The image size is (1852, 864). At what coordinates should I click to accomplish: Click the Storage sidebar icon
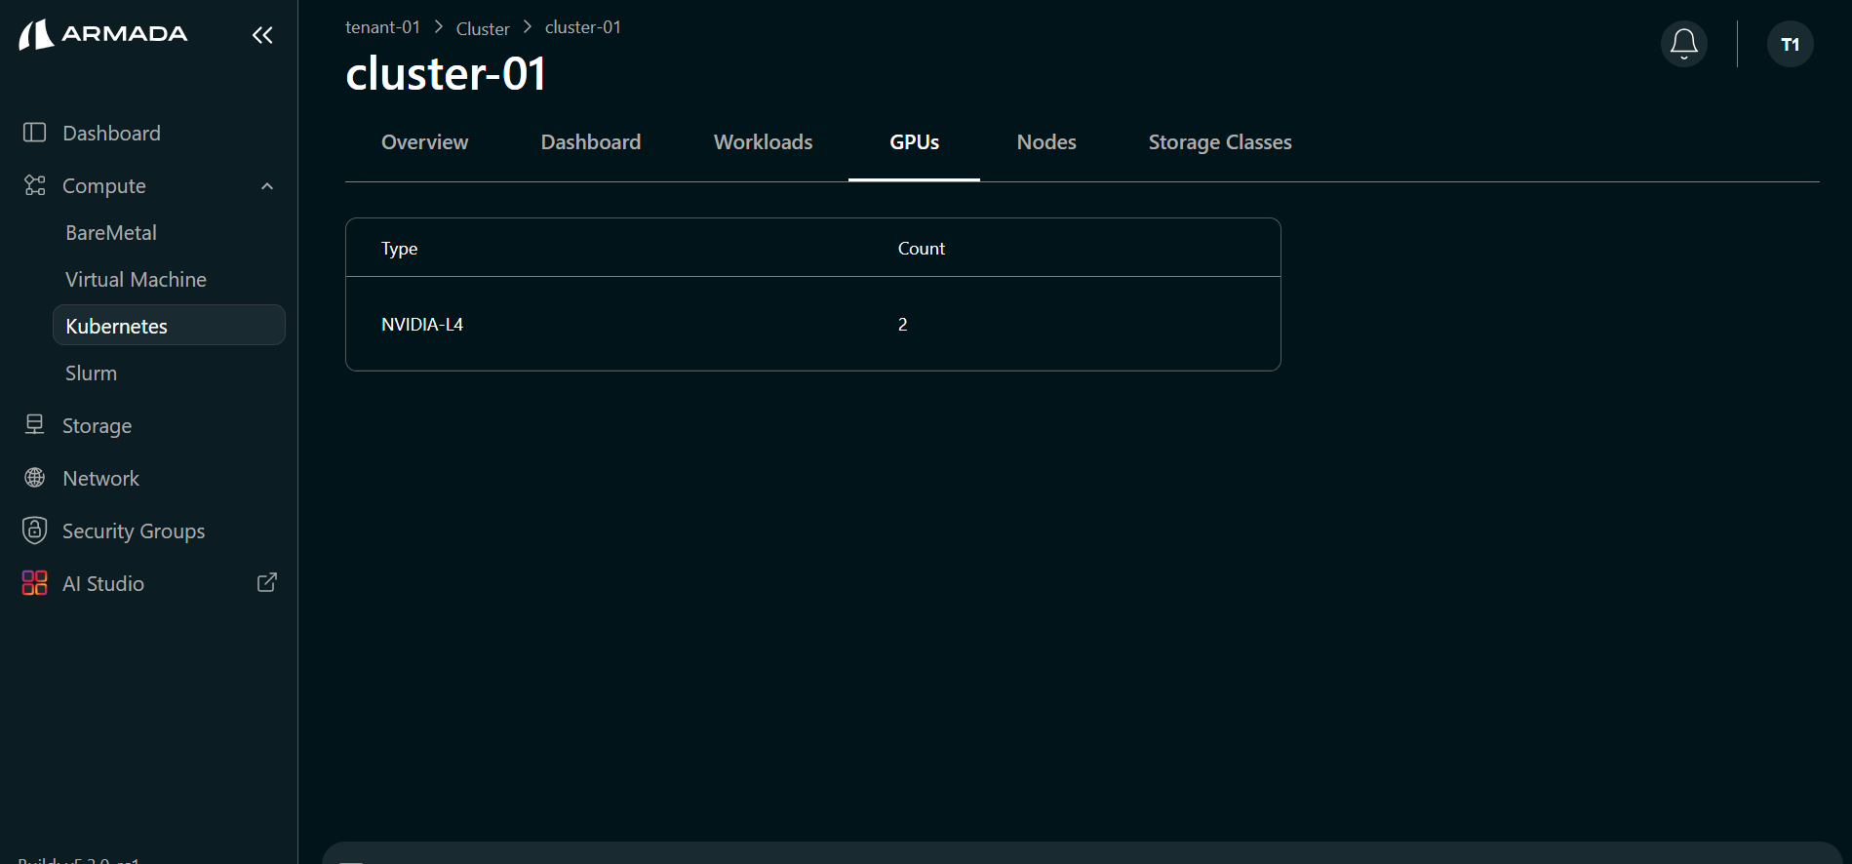35,425
